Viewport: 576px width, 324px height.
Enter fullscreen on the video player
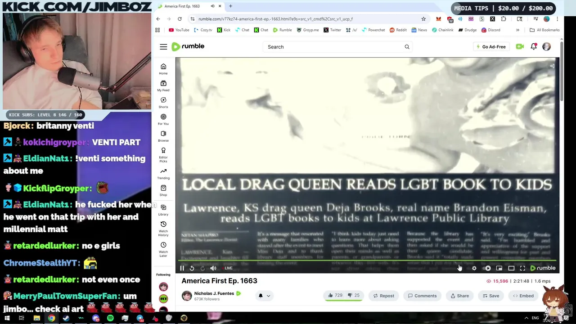tap(522, 268)
